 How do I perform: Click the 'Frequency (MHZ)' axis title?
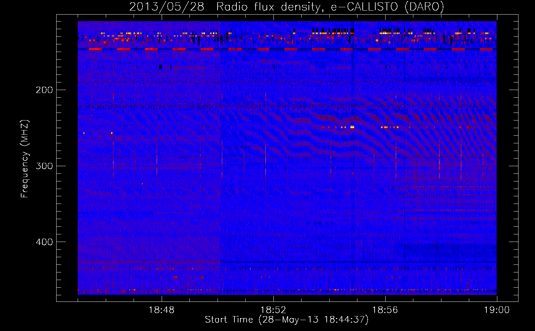24,159
